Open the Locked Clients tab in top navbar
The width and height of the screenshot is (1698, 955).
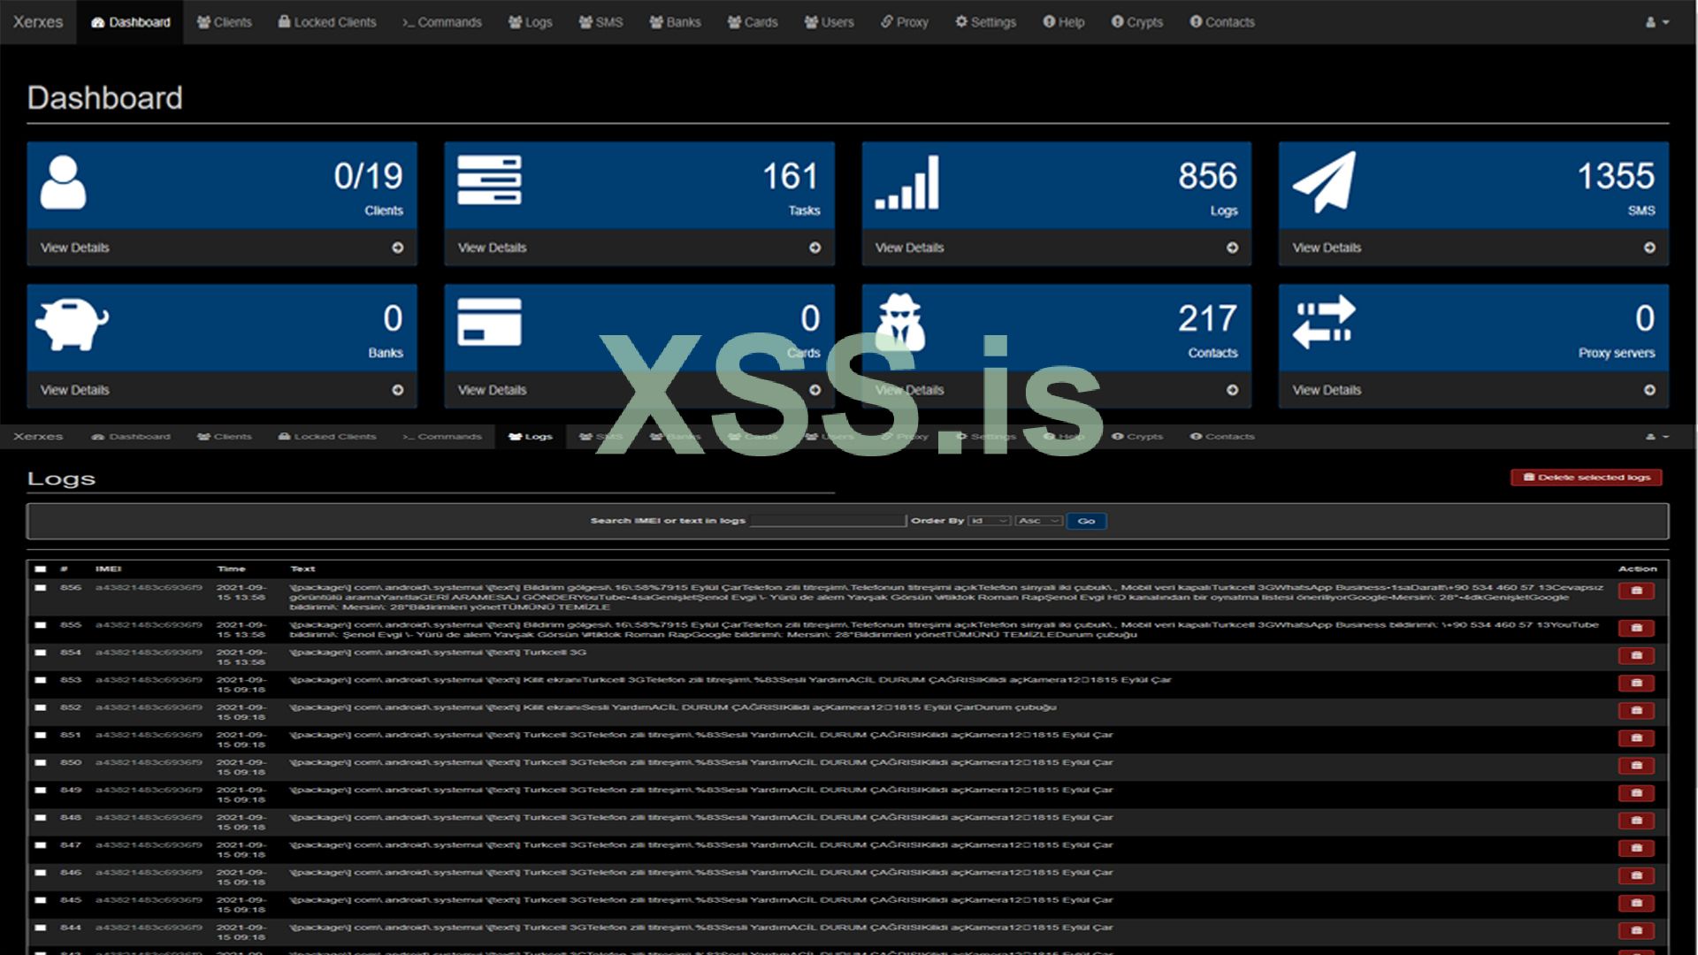coord(327,22)
